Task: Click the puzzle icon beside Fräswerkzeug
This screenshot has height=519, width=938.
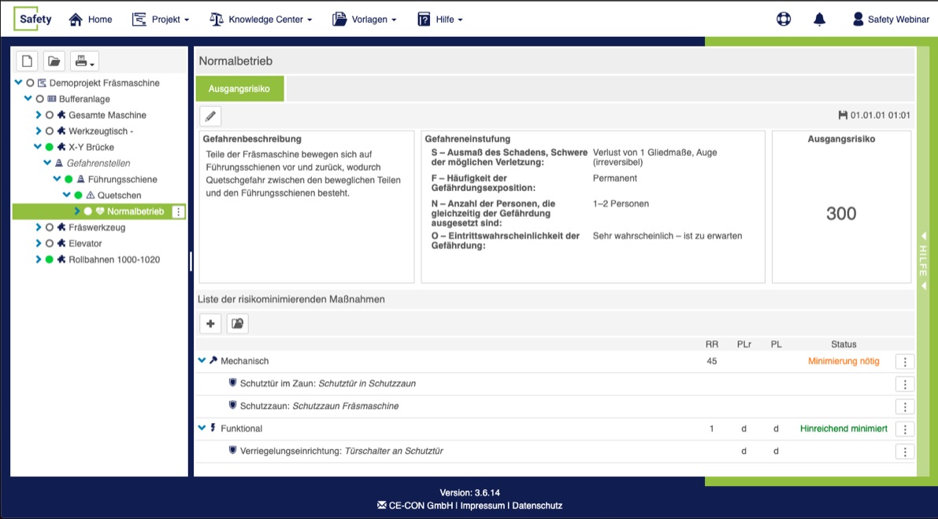Action: click(61, 227)
